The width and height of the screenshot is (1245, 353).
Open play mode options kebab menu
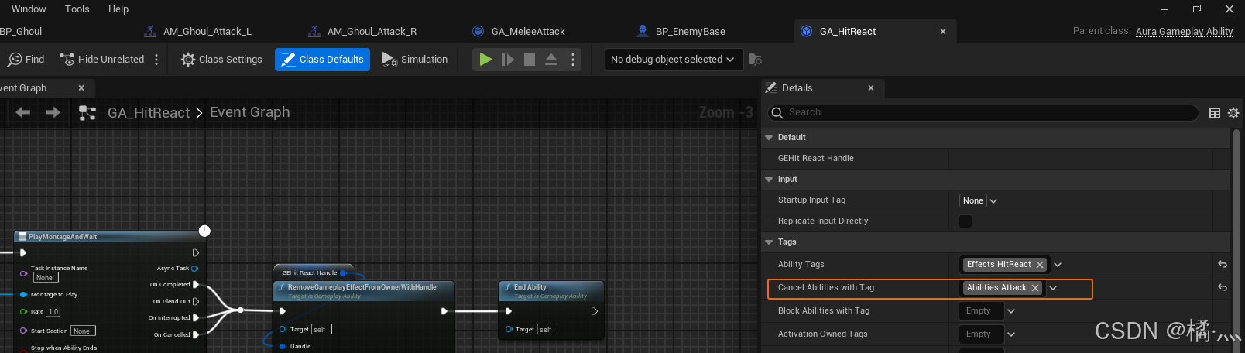click(573, 60)
